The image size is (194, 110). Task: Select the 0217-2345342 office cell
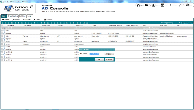point(96,34)
